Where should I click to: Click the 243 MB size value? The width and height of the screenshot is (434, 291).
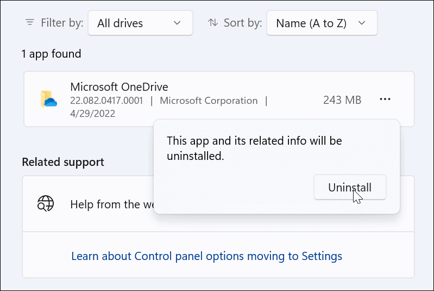click(342, 100)
